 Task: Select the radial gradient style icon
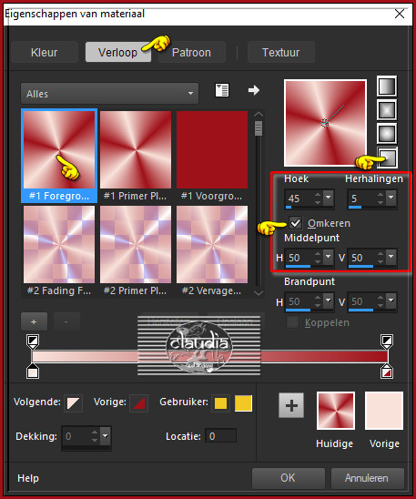[388, 158]
